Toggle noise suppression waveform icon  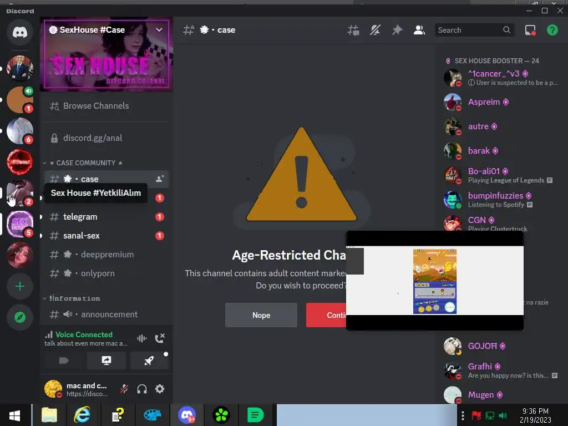point(141,338)
